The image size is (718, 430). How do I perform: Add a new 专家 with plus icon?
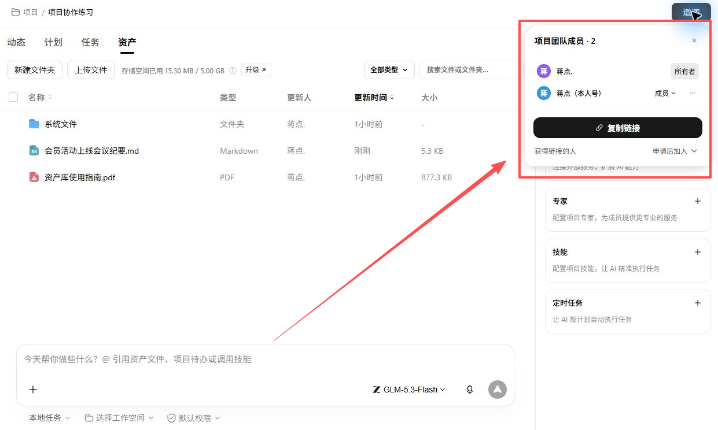point(698,201)
